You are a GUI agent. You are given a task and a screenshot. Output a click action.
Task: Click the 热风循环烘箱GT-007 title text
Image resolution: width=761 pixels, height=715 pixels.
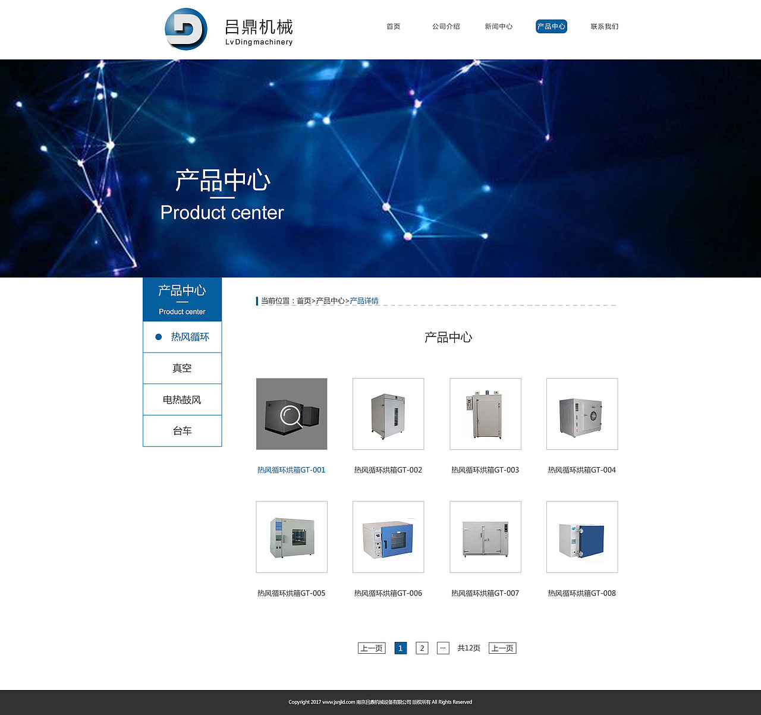(x=485, y=593)
